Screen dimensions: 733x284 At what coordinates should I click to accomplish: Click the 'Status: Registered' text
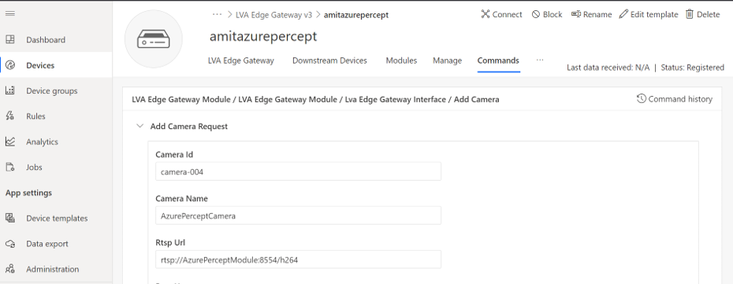click(691, 67)
